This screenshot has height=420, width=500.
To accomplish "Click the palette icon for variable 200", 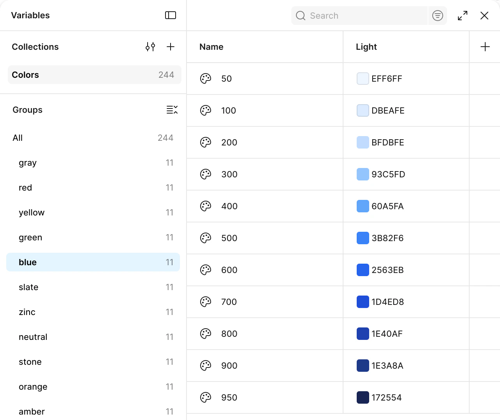I will pos(206,142).
